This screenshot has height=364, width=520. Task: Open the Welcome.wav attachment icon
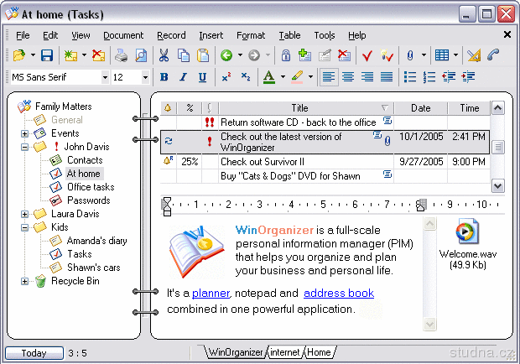[x=467, y=232]
